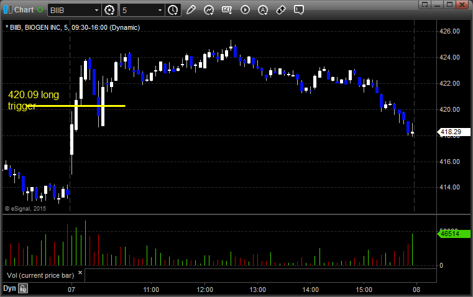
Task: Open the studies chart-line icon menu
Action: 209,10
